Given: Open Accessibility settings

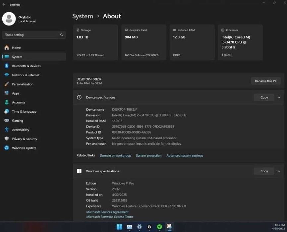Looking at the screenshot, I should (x=21, y=130).
